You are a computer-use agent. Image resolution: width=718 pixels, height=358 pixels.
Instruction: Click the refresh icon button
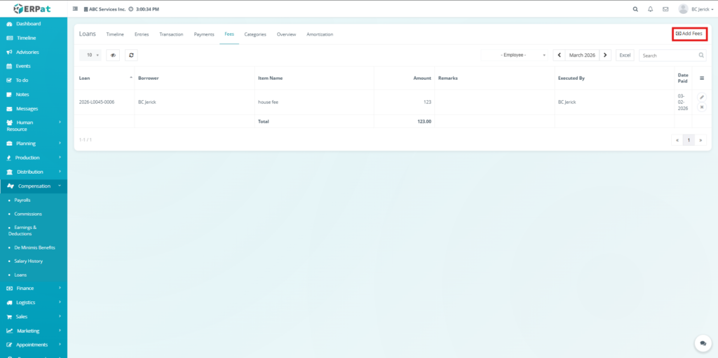click(x=131, y=55)
